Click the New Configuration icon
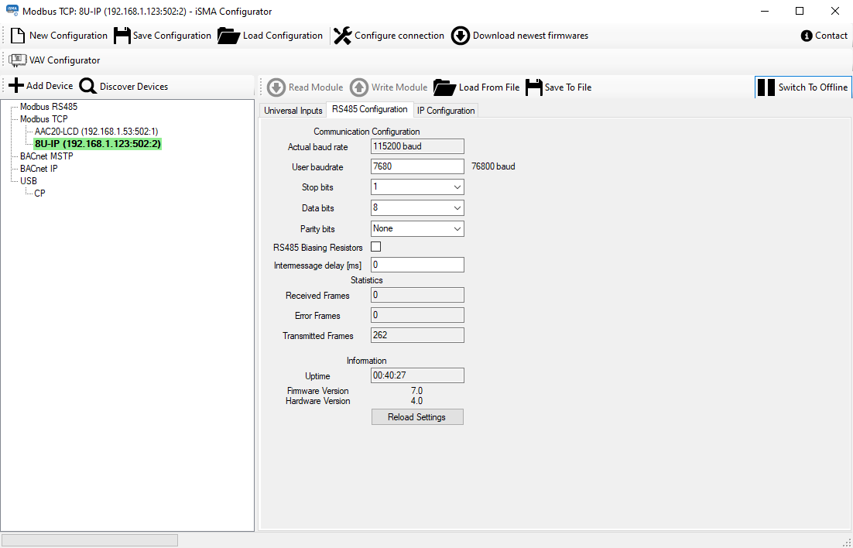853x548 pixels. (x=17, y=35)
